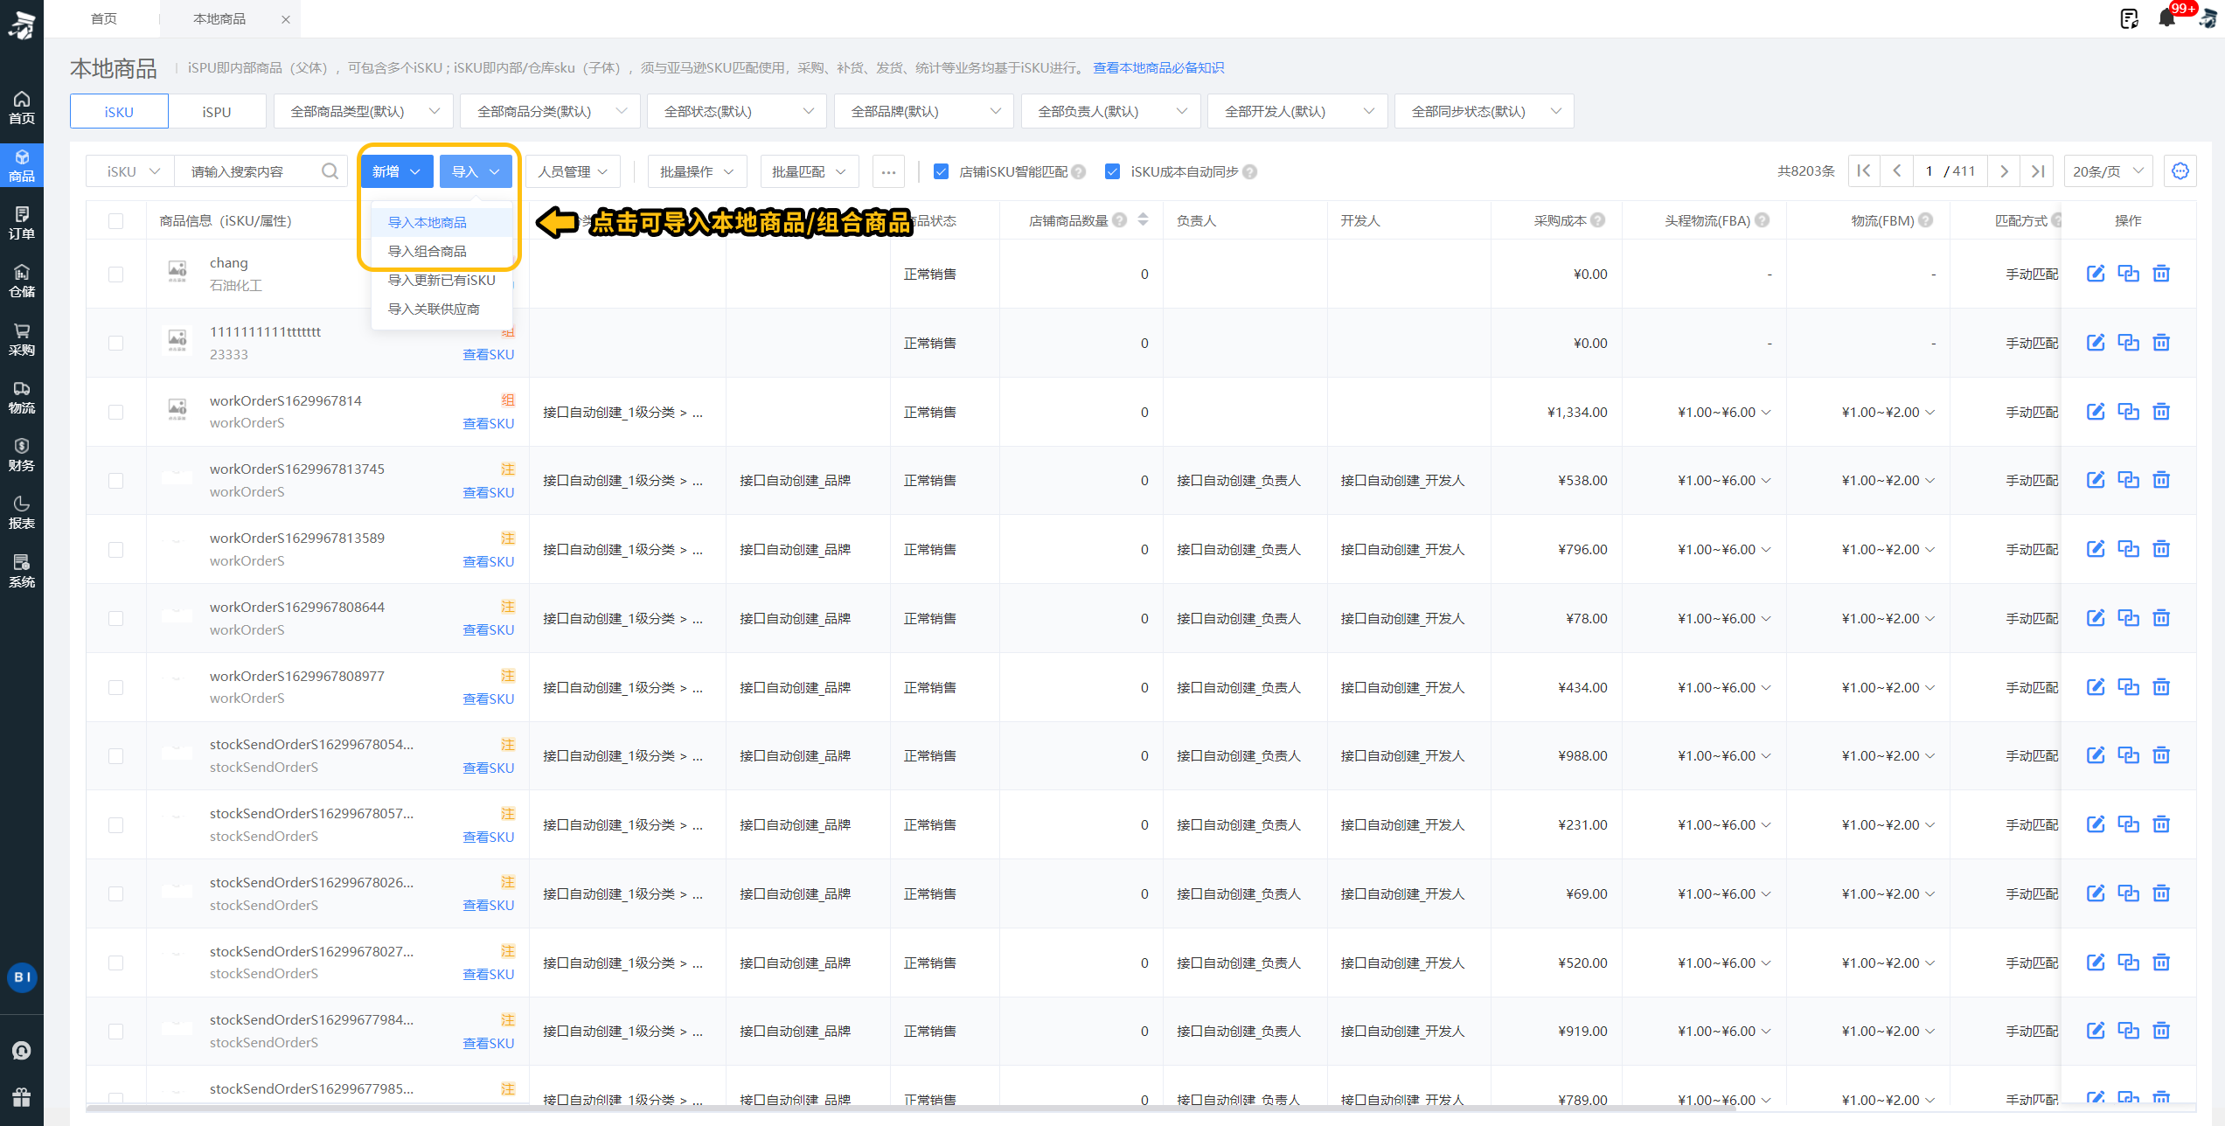The height and width of the screenshot is (1126, 2225).
Task: Delete the workOrderS1629967813745 row
Action: (x=2161, y=480)
